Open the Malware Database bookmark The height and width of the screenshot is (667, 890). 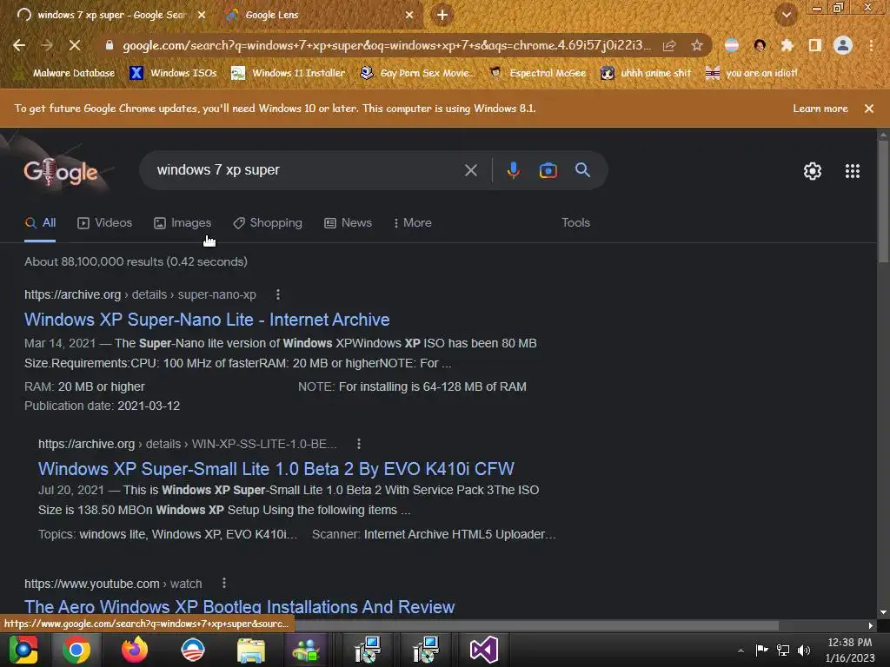pos(66,73)
